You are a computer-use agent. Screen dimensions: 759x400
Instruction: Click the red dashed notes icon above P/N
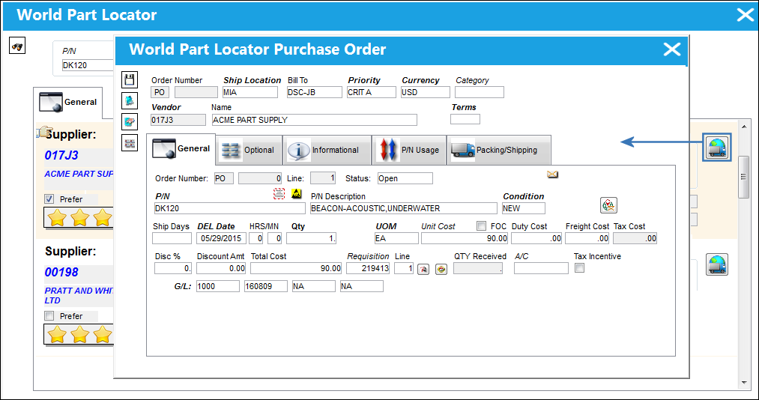click(279, 194)
